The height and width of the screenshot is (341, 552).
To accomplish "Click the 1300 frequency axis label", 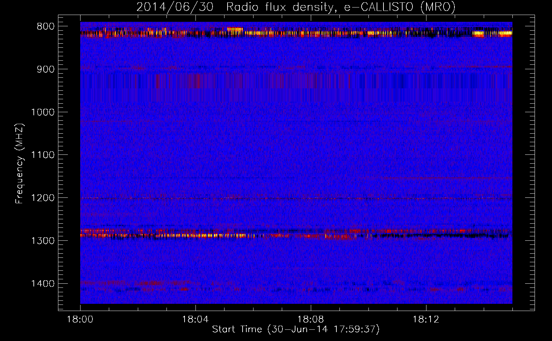I will coord(43,241).
